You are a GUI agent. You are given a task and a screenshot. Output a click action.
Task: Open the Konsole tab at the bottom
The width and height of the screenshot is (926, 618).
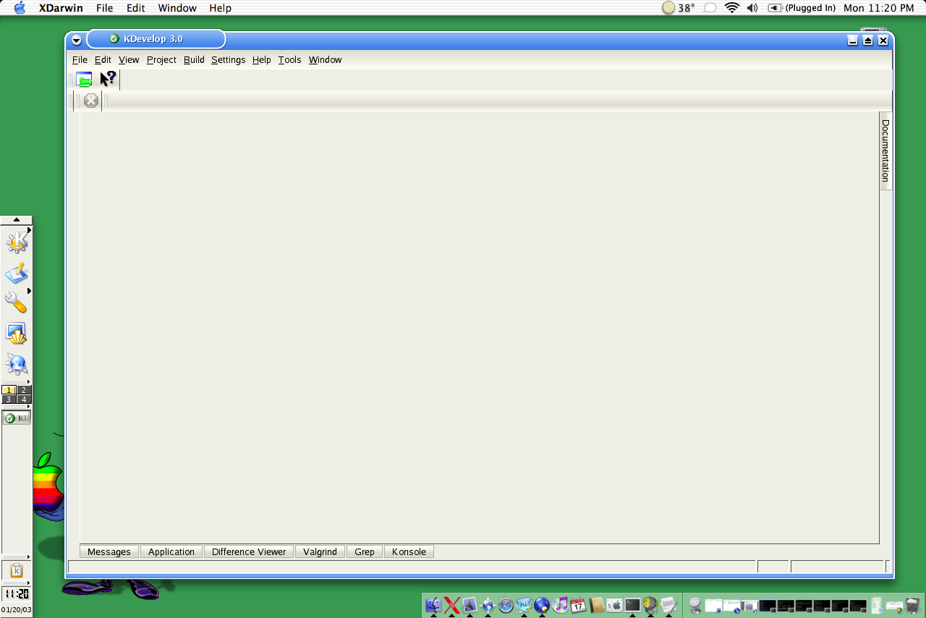tap(409, 552)
